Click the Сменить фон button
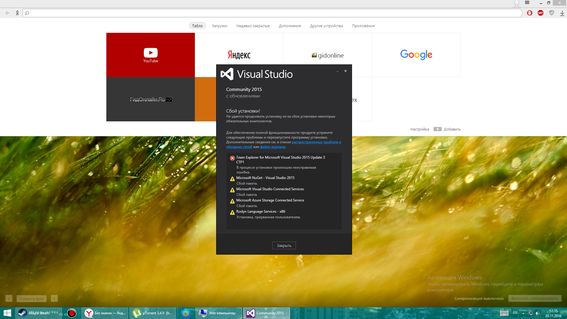567x319 pixels. point(32,299)
